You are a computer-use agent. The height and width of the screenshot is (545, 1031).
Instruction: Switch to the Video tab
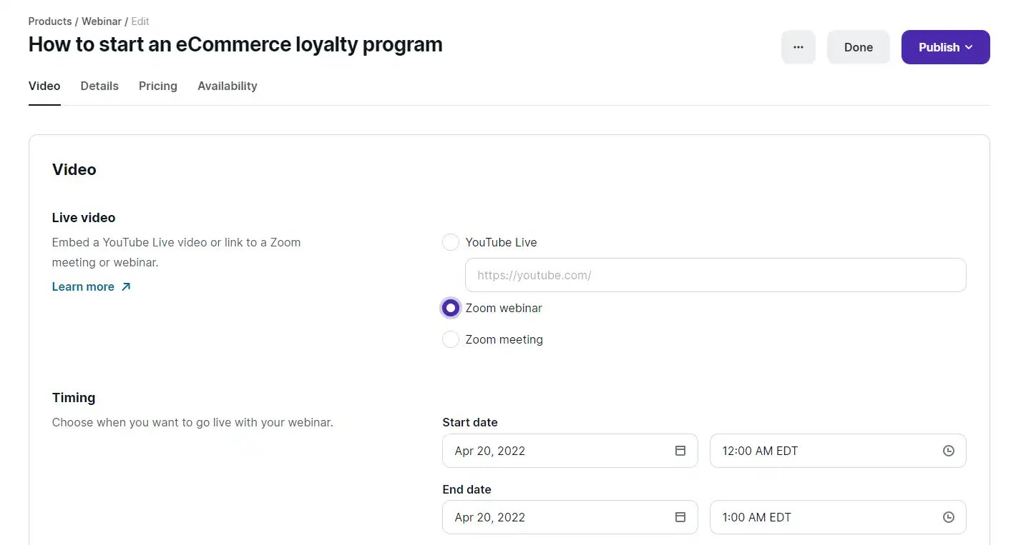click(44, 86)
